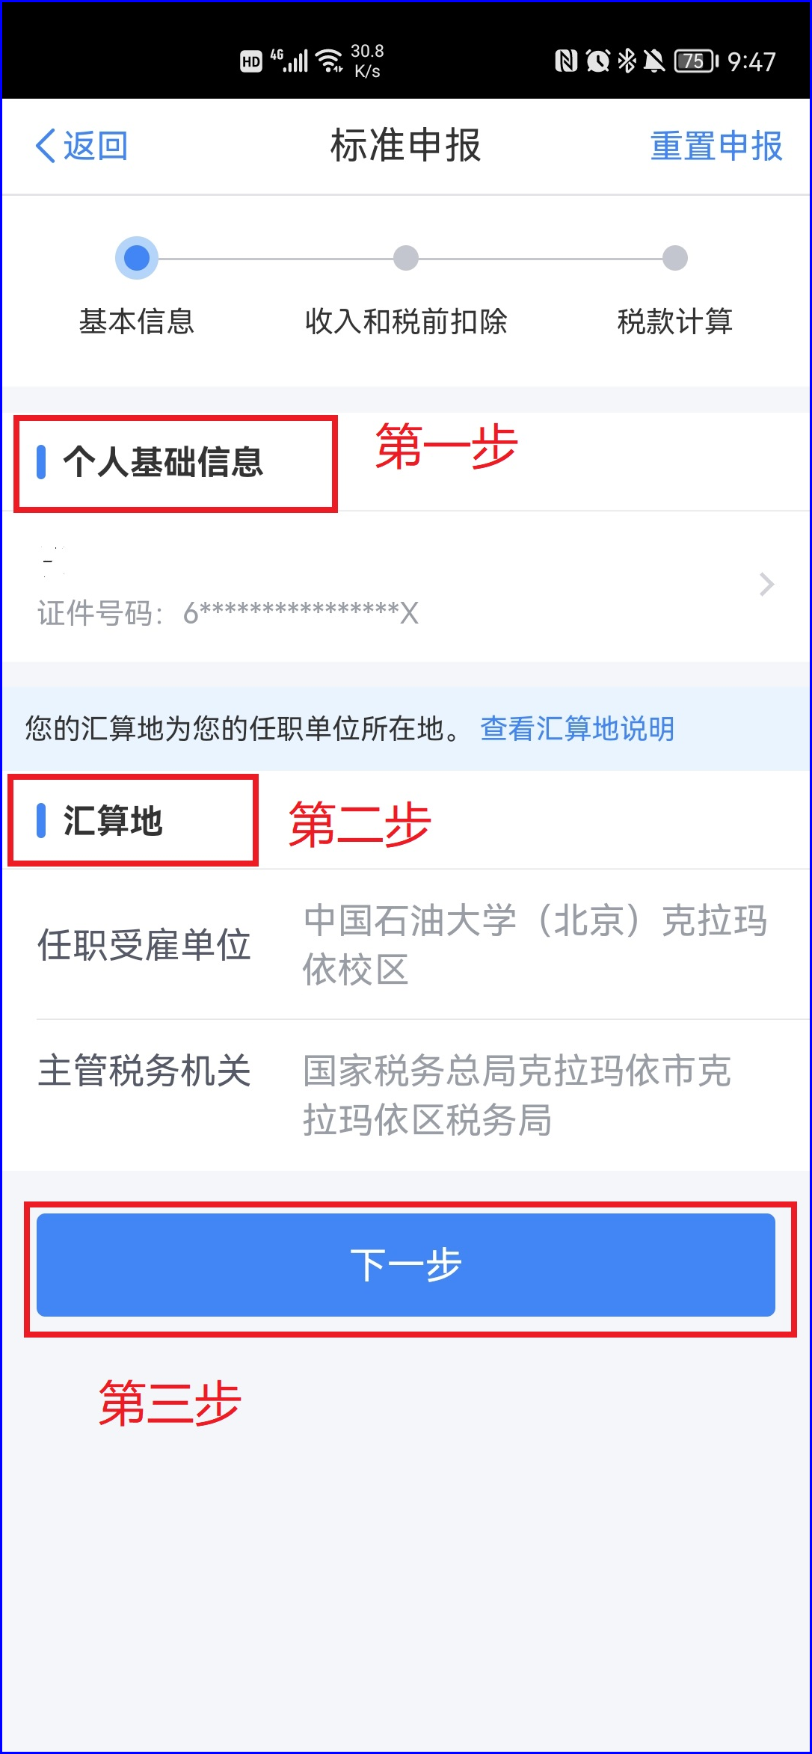Screen dimensions: 812x1754
Task: Expand personal info via right chevron
Action: tap(766, 584)
